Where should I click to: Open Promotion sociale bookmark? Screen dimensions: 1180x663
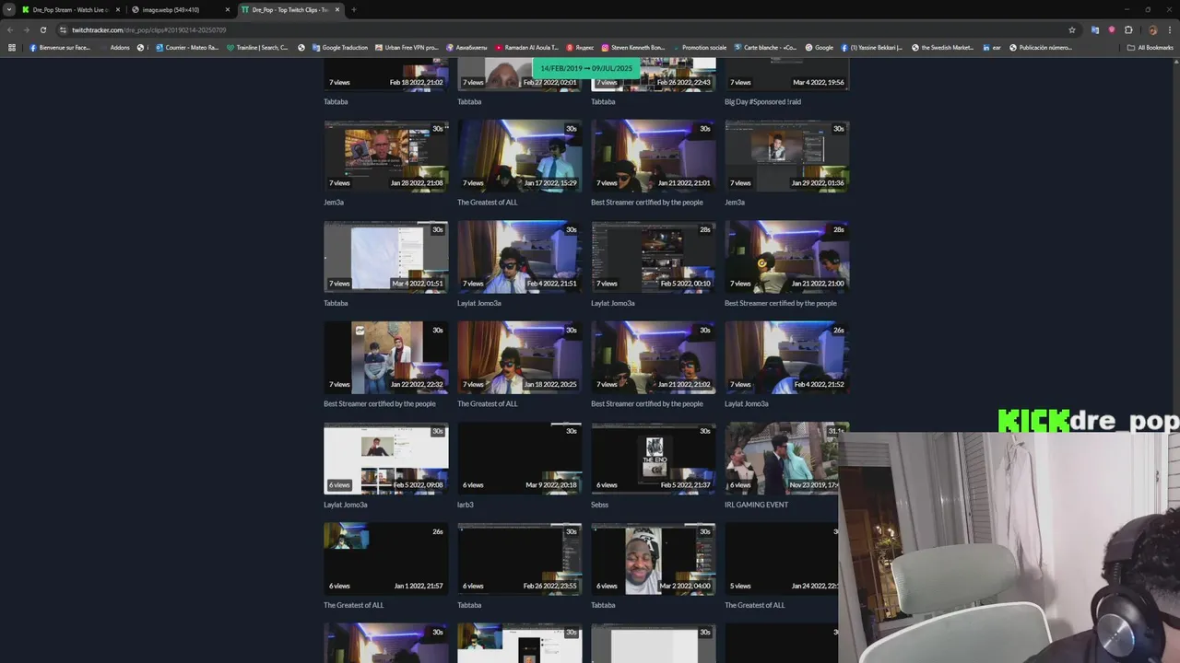point(700,47)
